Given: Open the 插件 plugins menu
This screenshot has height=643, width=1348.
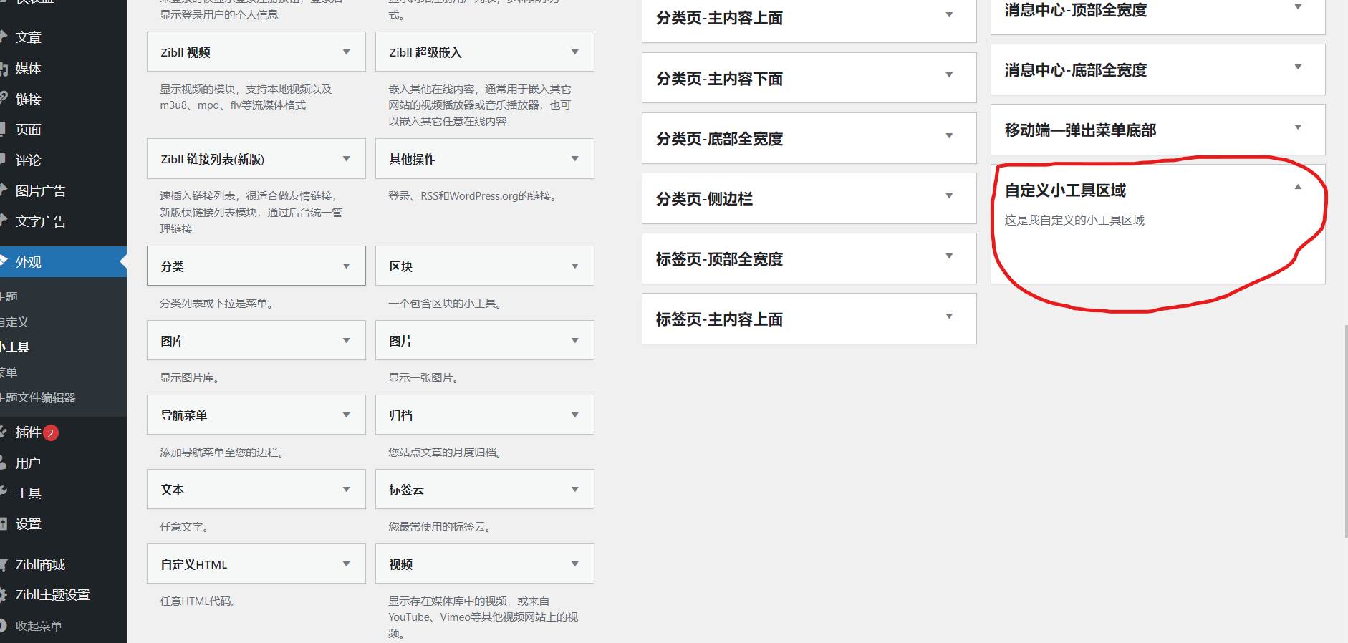Looking at the screenshot, I should (28, 432).
